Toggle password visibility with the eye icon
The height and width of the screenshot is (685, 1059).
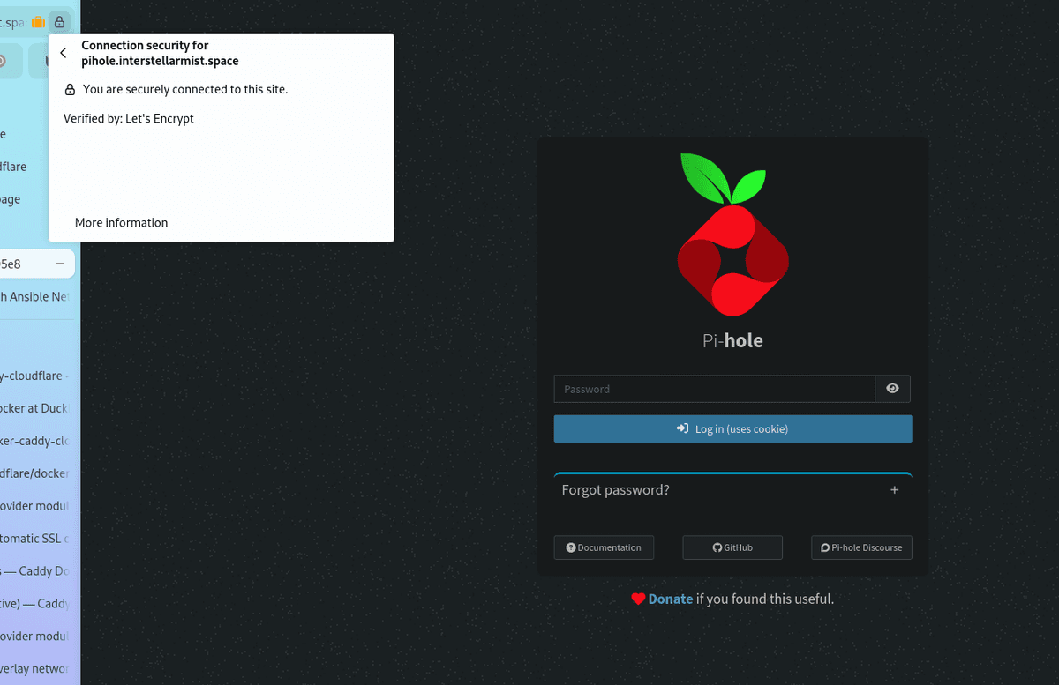[892, 389]
